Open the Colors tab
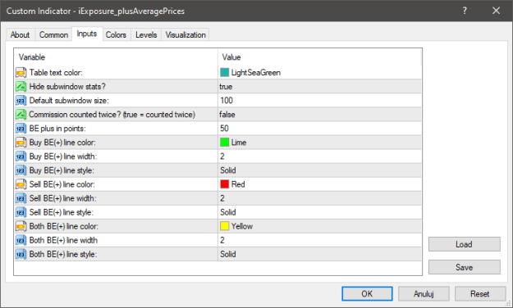 point(116,34)
